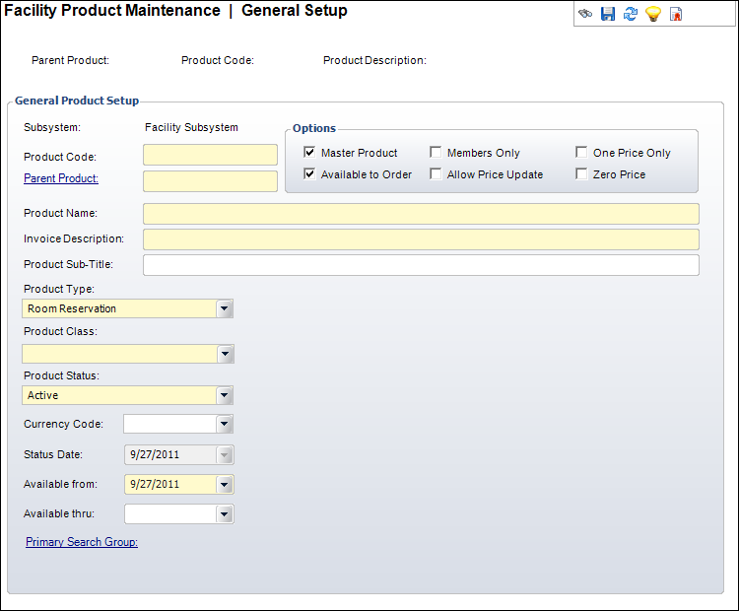Click into the Product Name field

pos(421,214)
